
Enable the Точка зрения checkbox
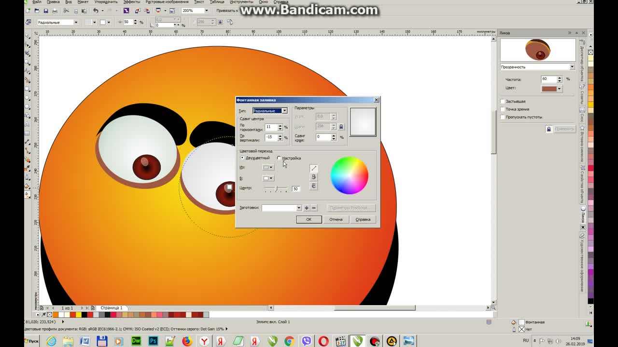click(503, 109)
